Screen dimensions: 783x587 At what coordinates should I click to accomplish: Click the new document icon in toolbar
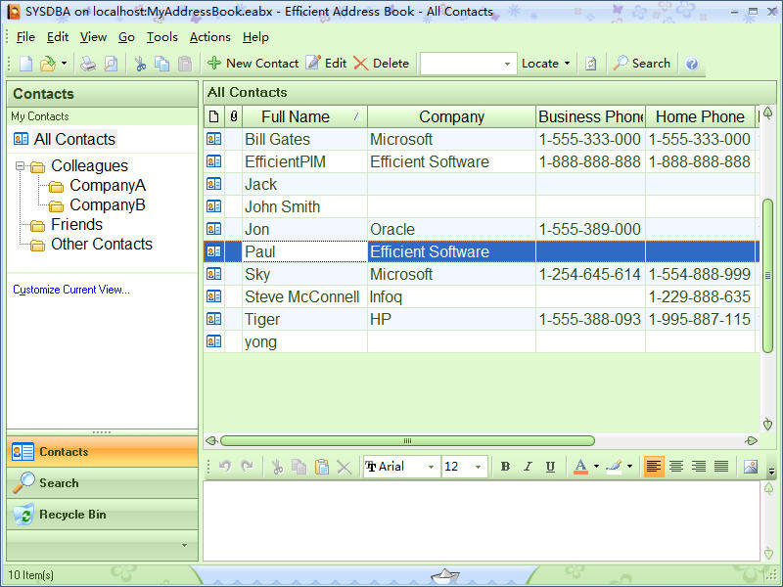click(x=26, y=64)
